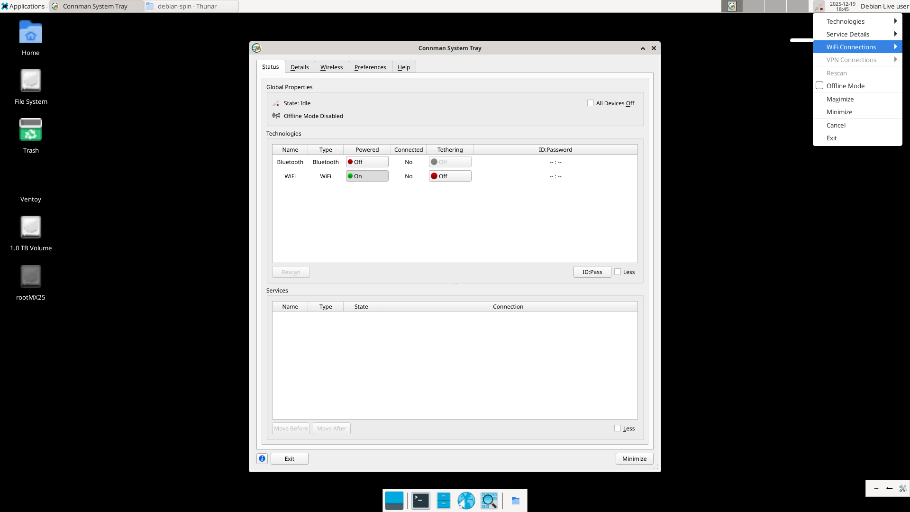The image size is (910, 512).
Task: Enable WiFi tethering toggle
Action: pyautogui.click(x=450, y=176)
